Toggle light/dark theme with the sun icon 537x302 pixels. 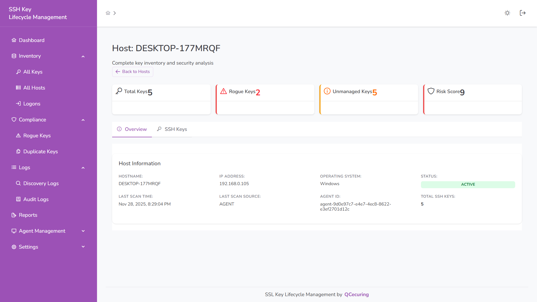coord(507,13)
